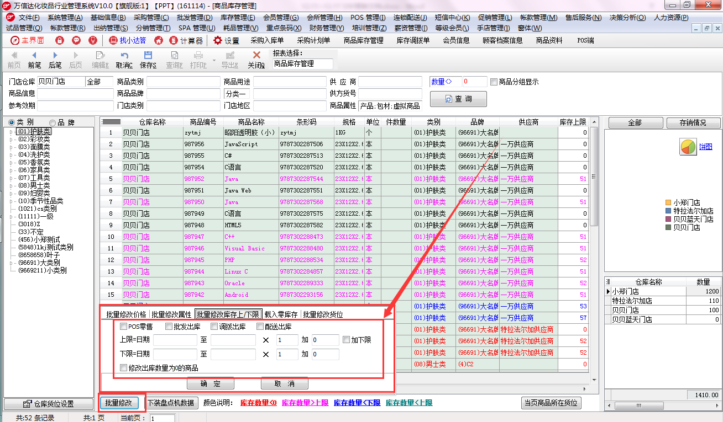
Task: Expand the (10)季节性品类 tree node
Action: pos(12,201)
